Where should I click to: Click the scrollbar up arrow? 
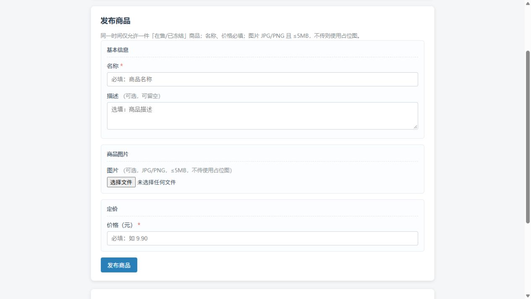(x=528, y=3)
